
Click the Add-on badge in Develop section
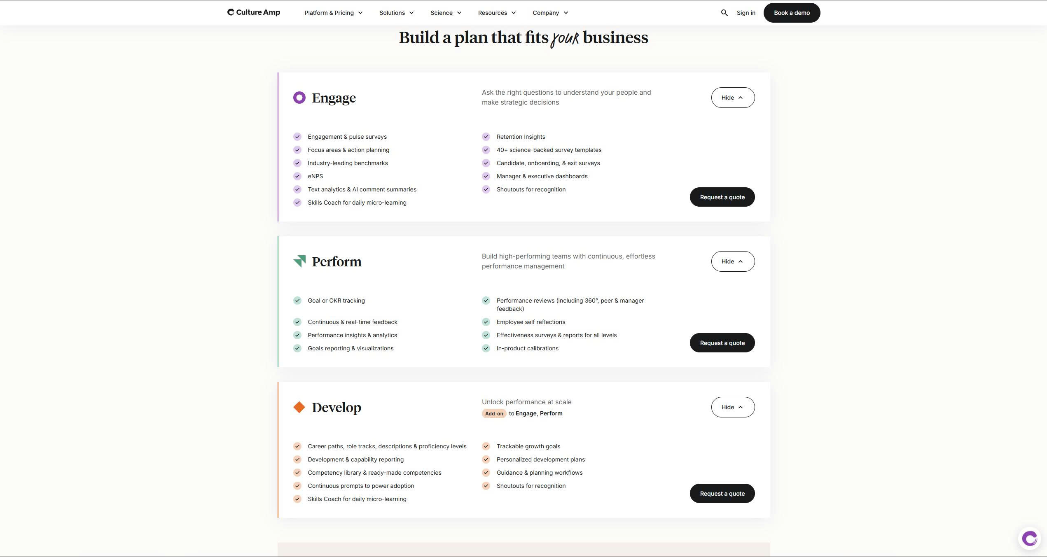(x=493, y=413)
